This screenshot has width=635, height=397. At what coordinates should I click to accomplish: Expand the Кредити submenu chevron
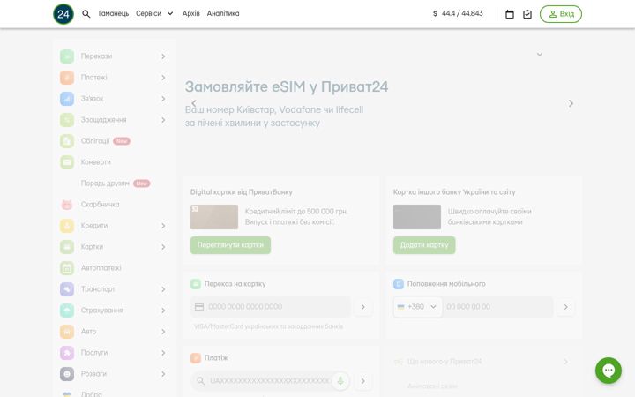tap(163, 226)
